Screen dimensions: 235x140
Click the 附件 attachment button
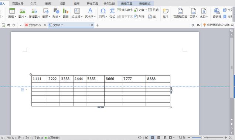pyautogui.click(x=139, y=17)
